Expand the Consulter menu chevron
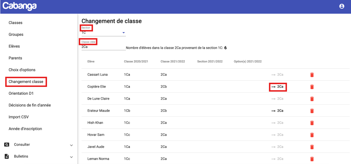The width and height of the screenshot is (351, 164). coord(71,145)
